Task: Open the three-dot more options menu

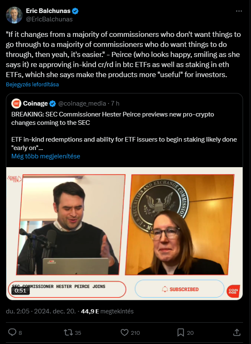Action: point(239,11)
